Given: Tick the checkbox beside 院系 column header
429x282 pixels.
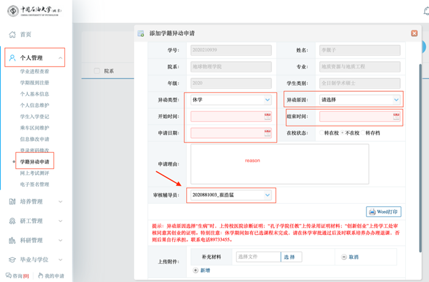Looking at the screenshot, I should (97, 71).
